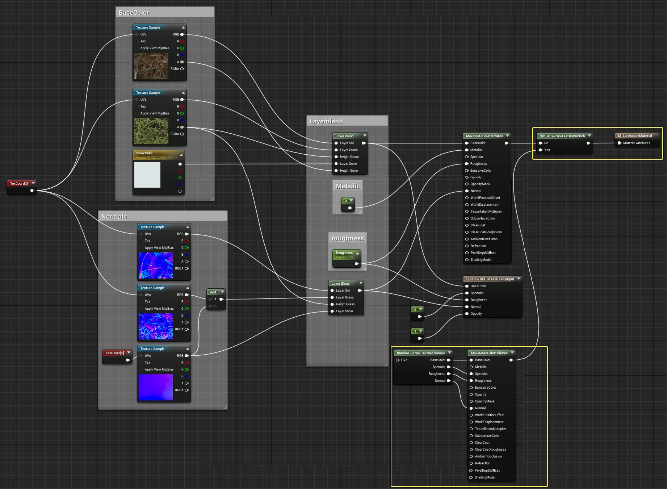The width and height of the screenshot is (667, 489).
Task: Open the Layer Blend node dropdown arrow
Action: 365,136
